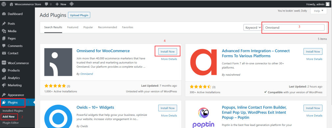Click "5 items" results count
This screenshot has height=128, width=332.
click(x=322, y=39)
